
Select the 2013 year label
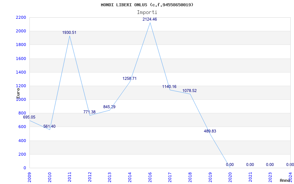(x=110, y=177)
